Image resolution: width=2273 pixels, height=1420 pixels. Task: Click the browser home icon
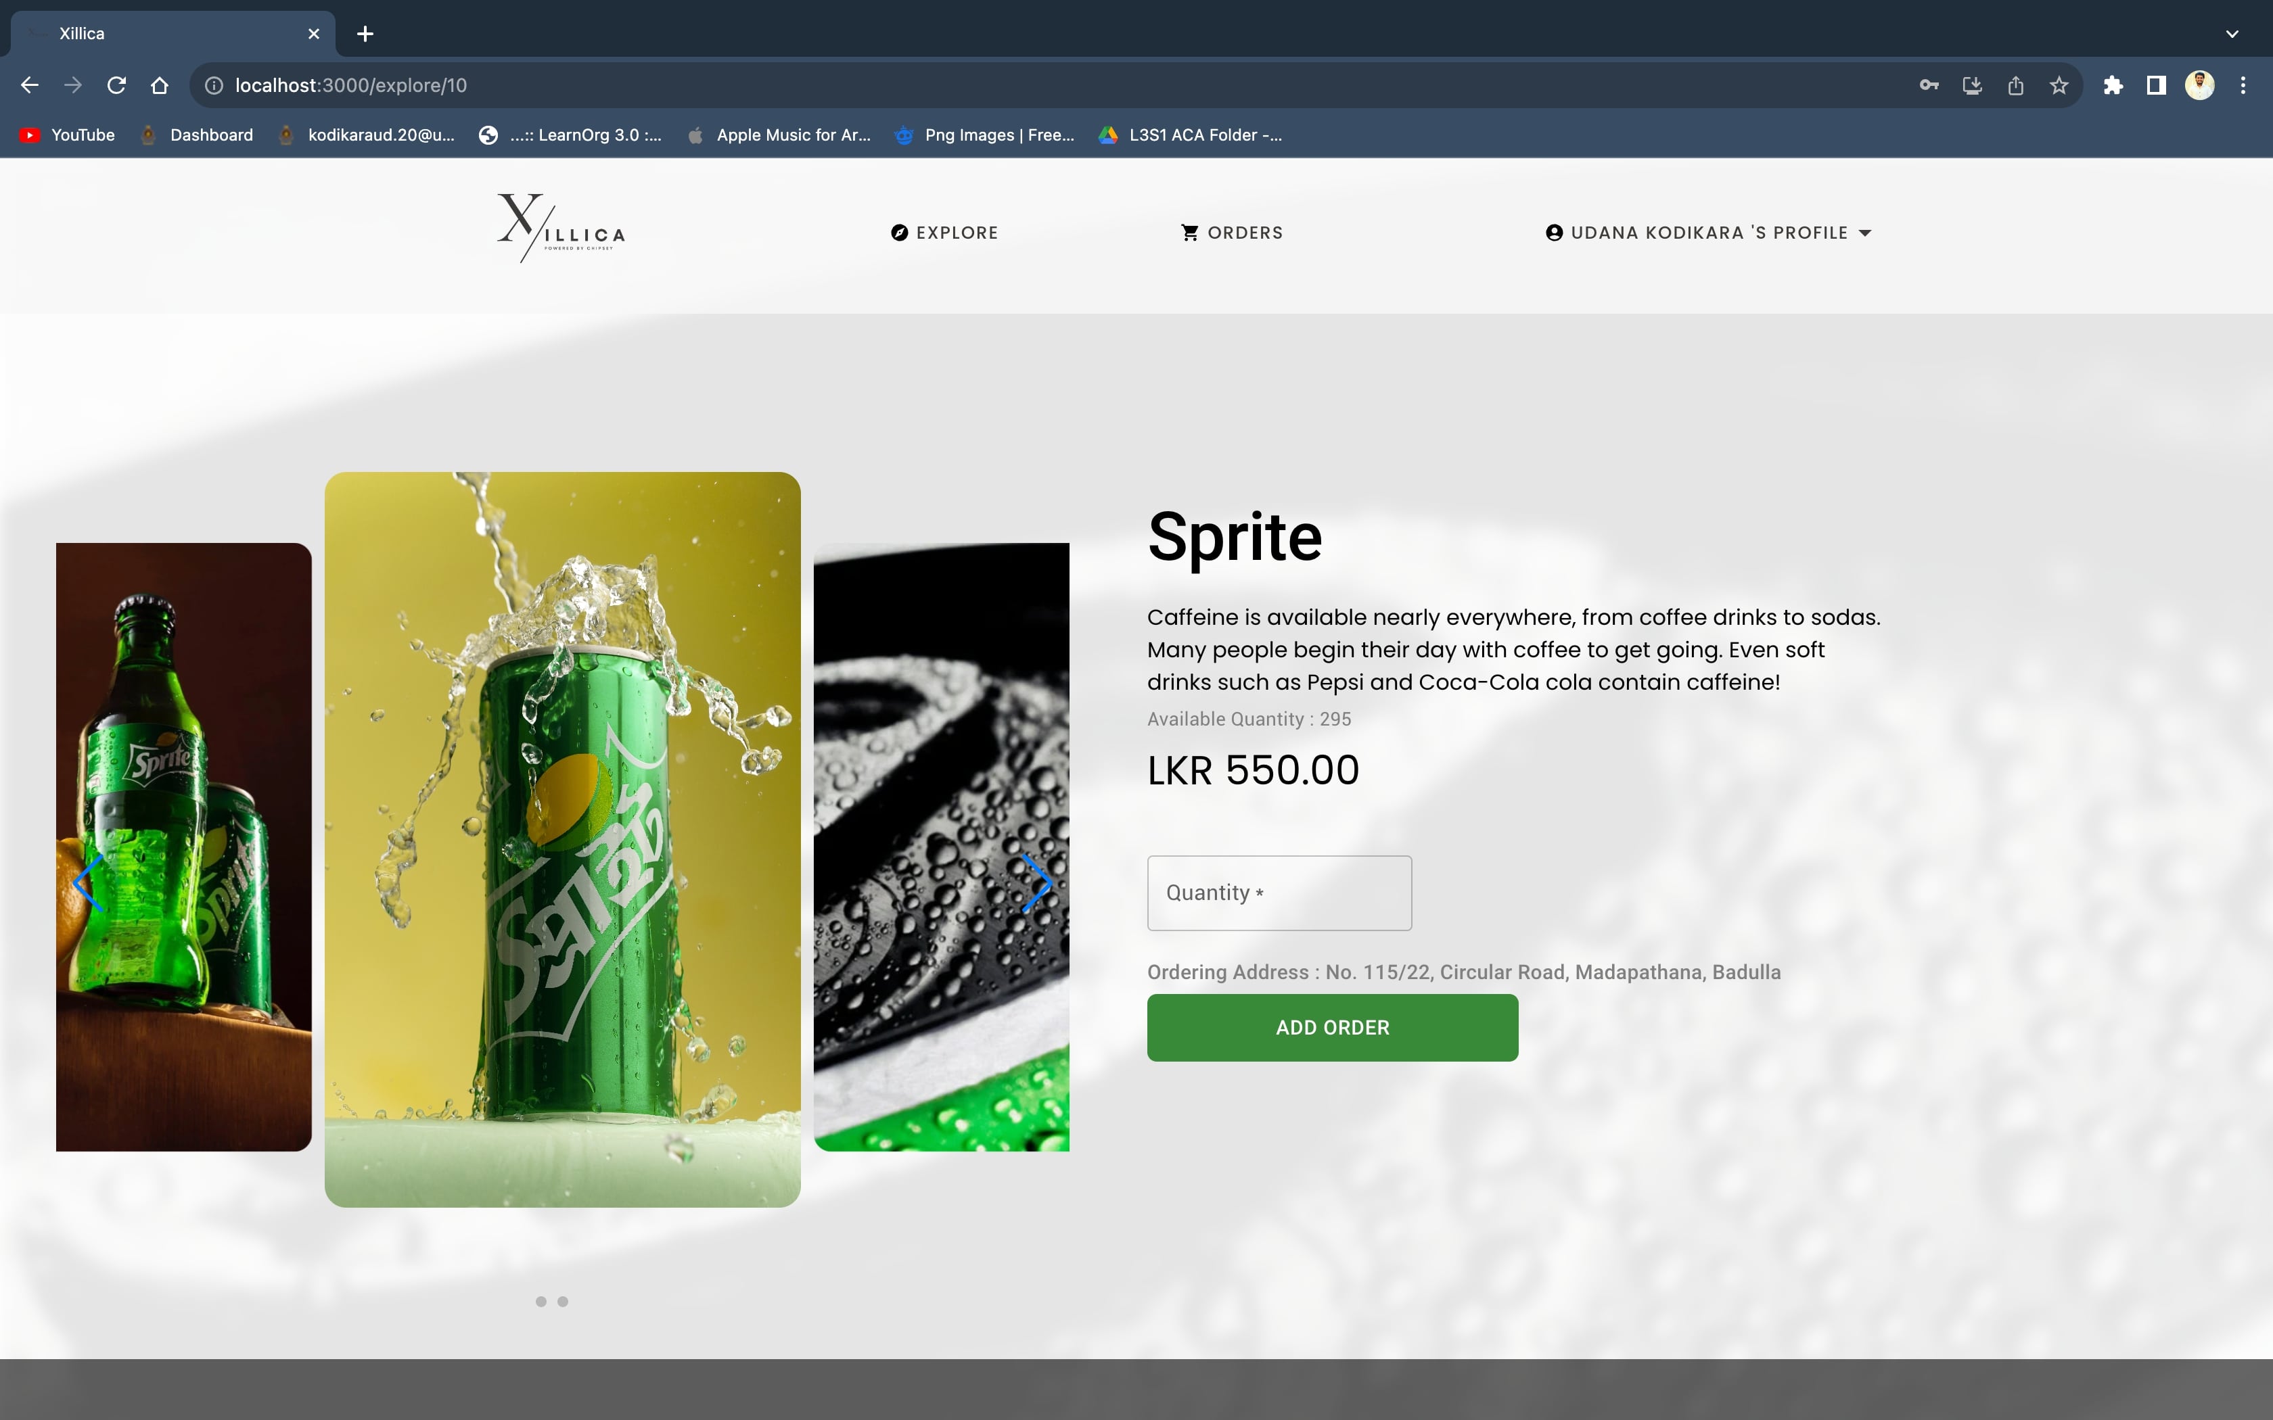tap(160, 85)
